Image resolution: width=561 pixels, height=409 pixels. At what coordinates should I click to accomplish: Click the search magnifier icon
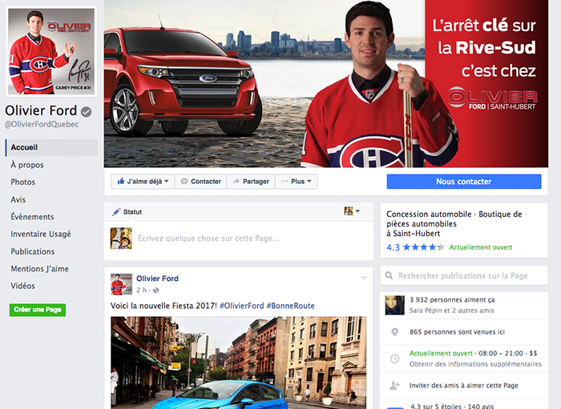[x=389, y=275]
